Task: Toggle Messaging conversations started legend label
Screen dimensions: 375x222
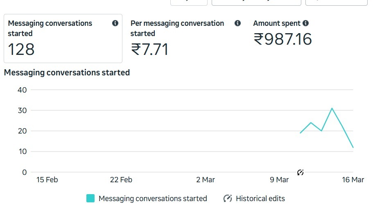Action: 153,199
